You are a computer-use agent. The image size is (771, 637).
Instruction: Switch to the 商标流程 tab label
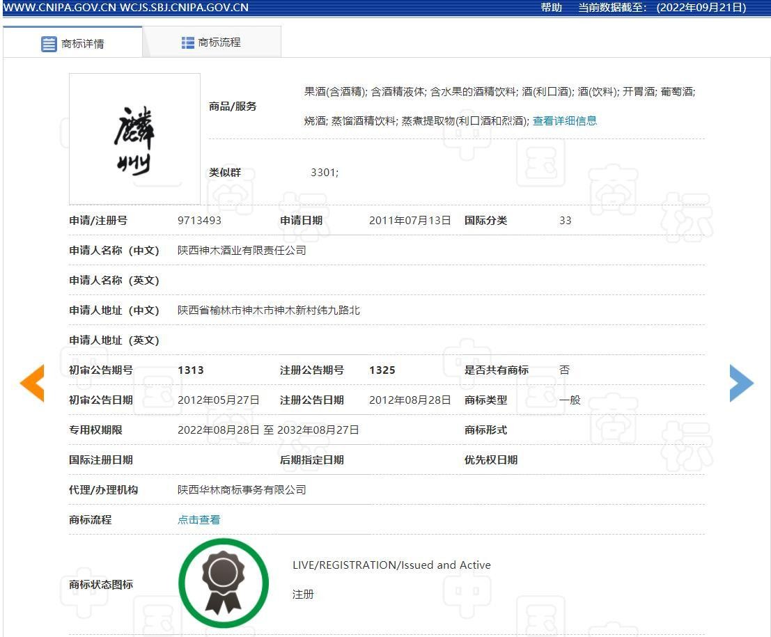219,42
